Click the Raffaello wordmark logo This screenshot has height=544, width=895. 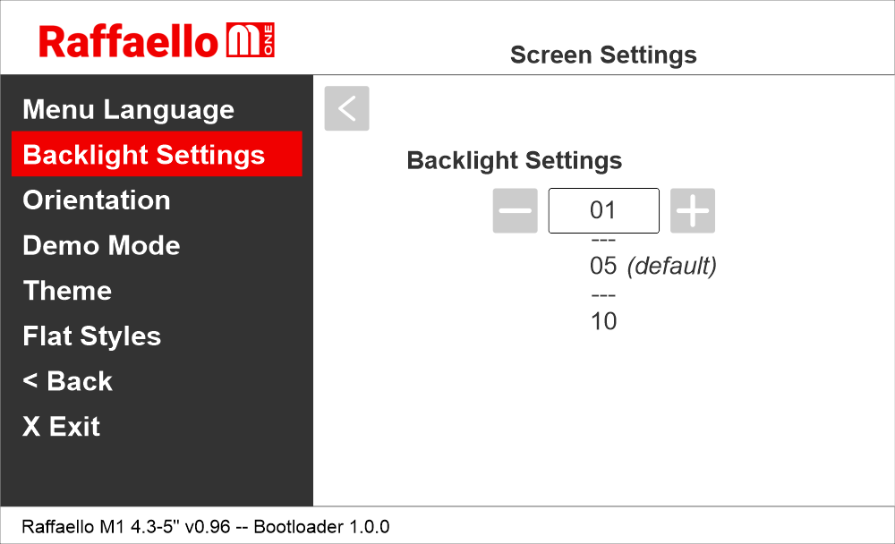point(129,41)
